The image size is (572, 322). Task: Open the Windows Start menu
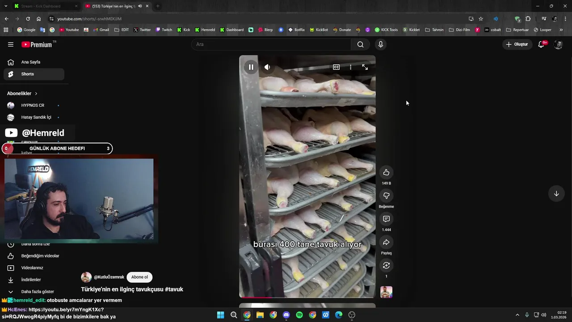coord(220,315)
